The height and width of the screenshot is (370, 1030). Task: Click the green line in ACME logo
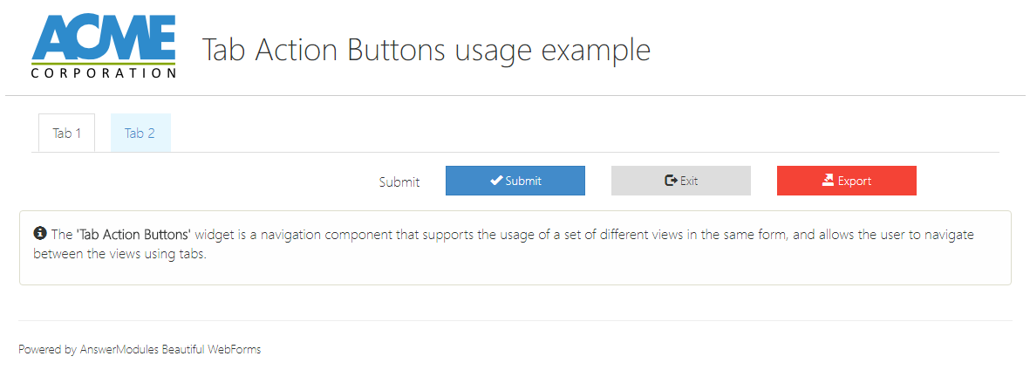coord(104,64)
